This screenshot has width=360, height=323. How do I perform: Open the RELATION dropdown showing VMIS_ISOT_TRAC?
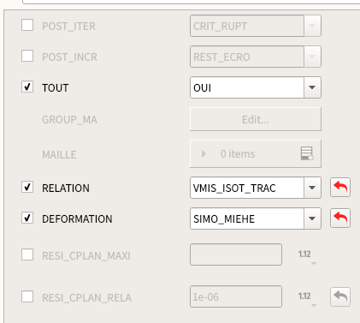(256, 188)
